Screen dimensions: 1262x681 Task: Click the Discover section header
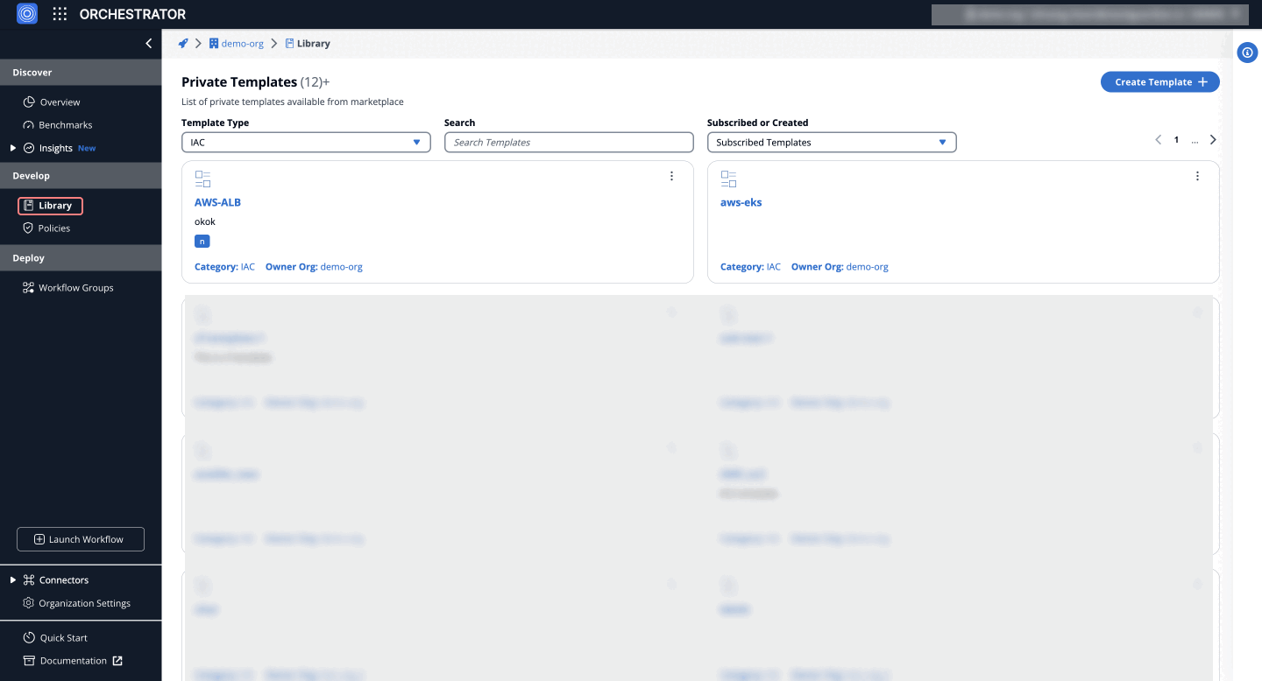[81, 73]
